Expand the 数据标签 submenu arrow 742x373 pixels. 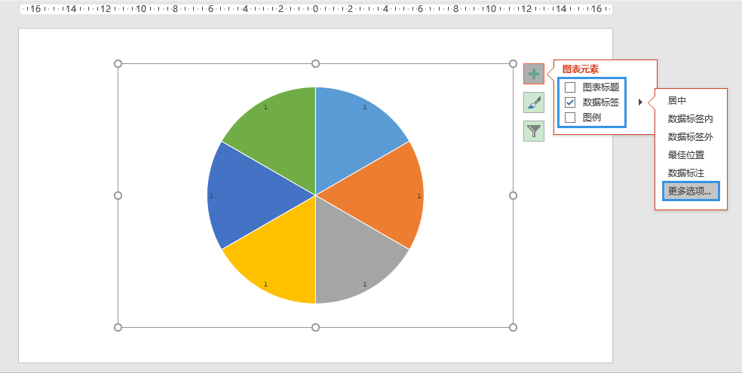pyautogui.click(x=640, y=102)
